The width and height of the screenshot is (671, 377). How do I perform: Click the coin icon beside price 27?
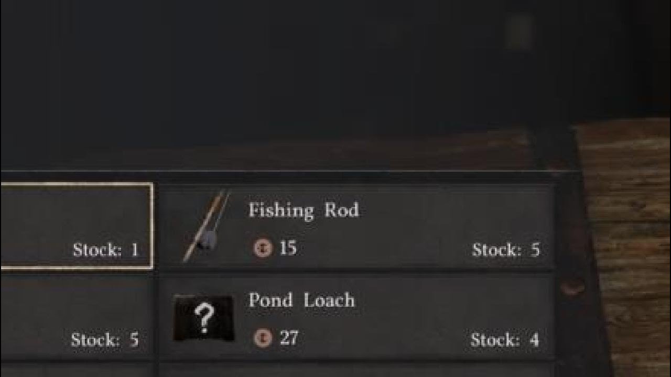[x=263, y=338]
